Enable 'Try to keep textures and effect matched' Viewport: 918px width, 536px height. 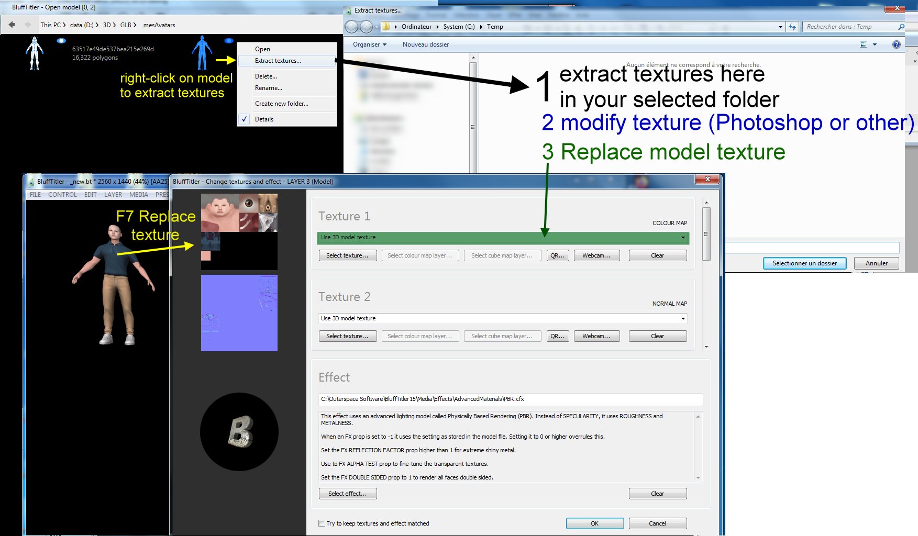[322, 523]
